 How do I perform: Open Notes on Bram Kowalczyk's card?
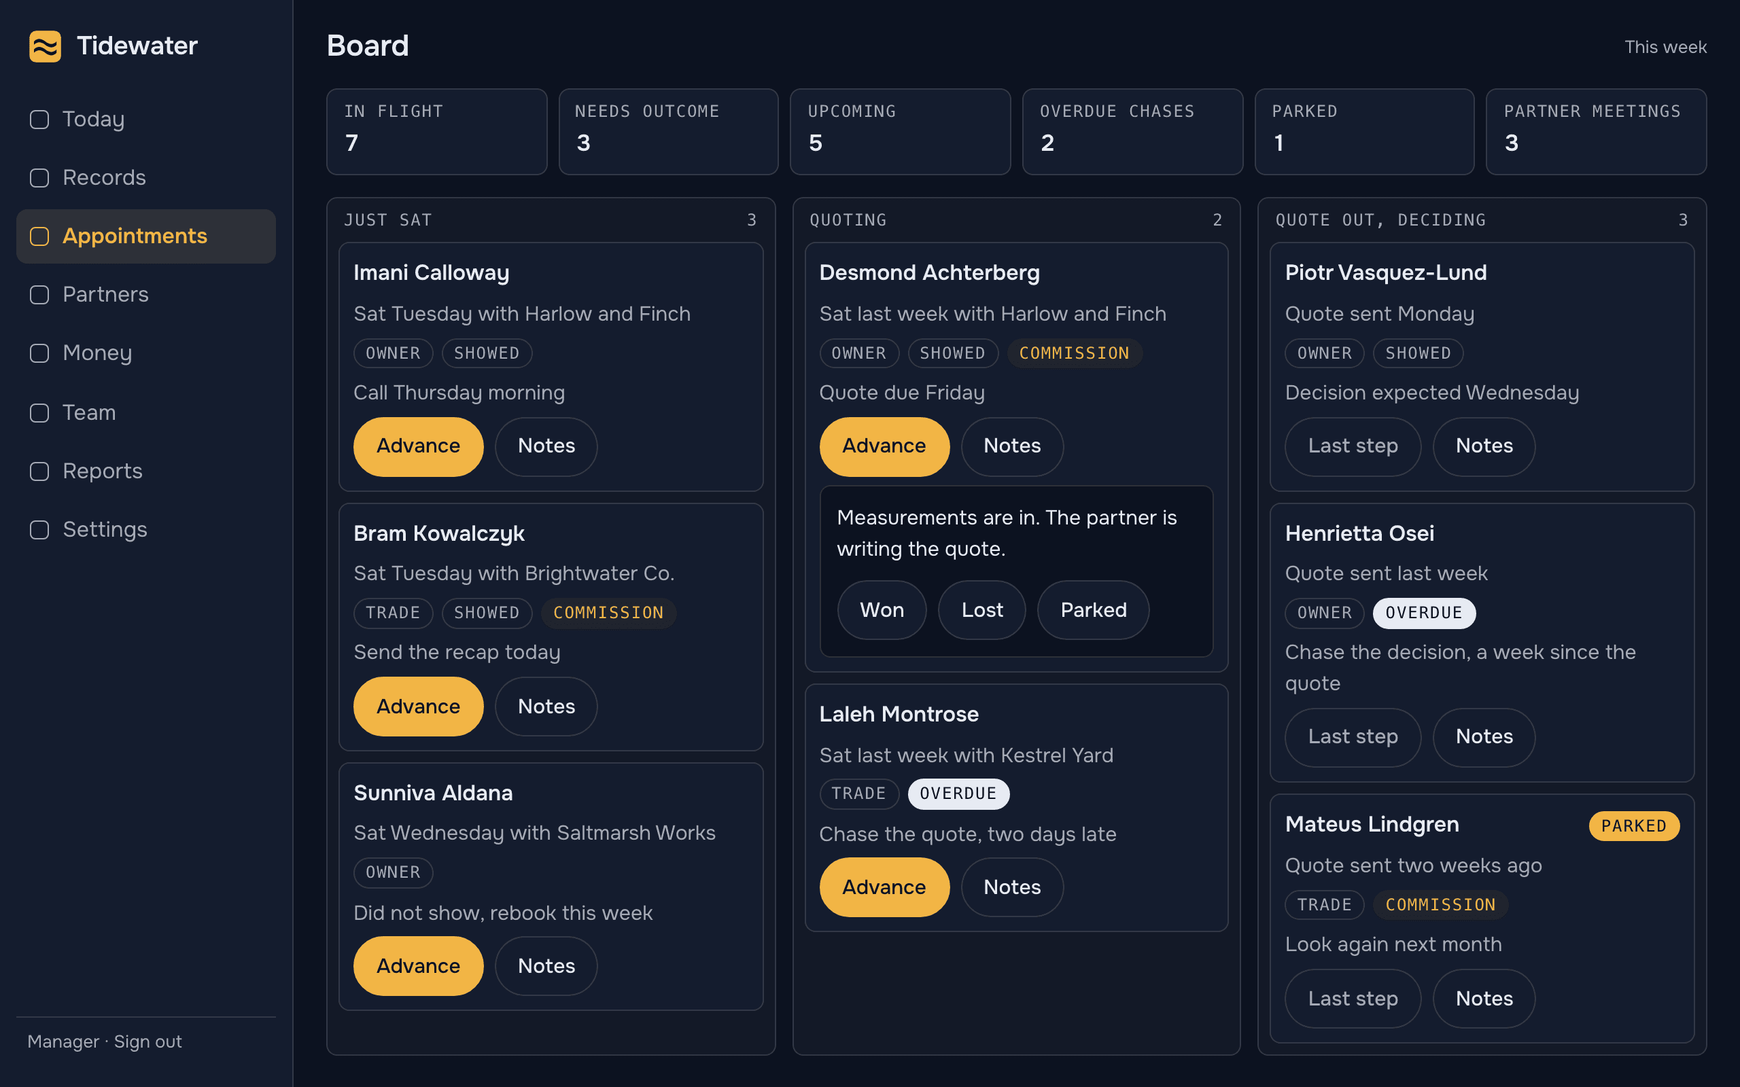[546, 707]
